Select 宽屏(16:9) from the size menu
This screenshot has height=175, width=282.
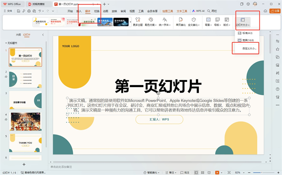tap(246, 40)
